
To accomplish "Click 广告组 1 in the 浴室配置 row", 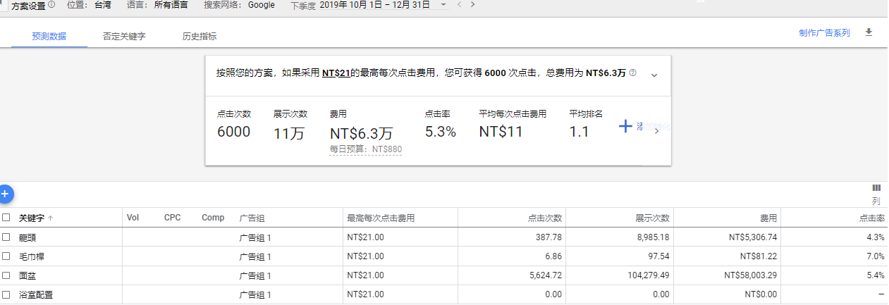I will tap(255, 295).
